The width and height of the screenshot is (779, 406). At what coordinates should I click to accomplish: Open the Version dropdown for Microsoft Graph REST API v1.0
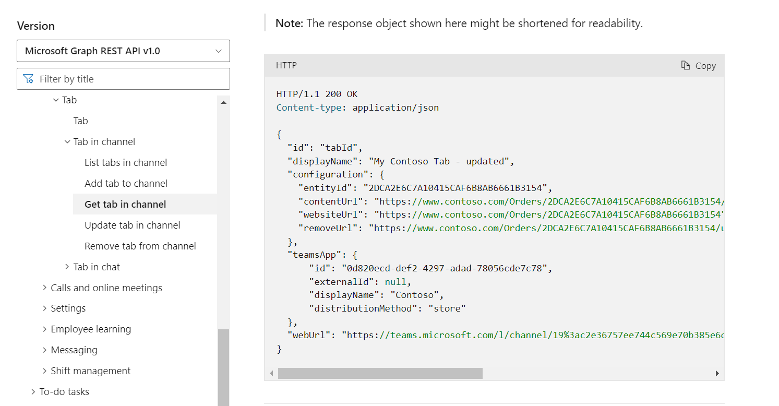point(123,51)
